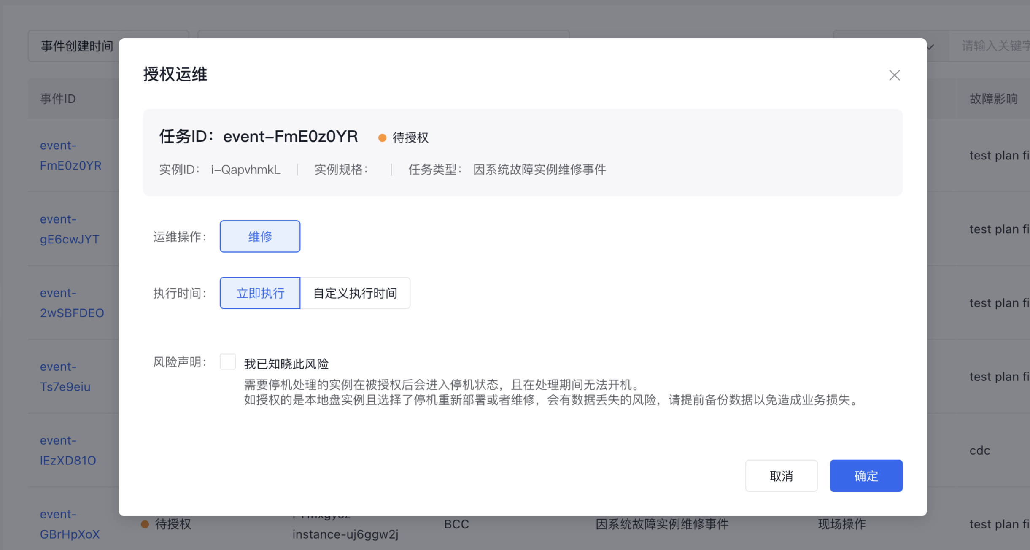Click the dropdown chevron beside the search field
Image resolution: width=1030 pixels, height=550 pixels.
pos(931,46)
